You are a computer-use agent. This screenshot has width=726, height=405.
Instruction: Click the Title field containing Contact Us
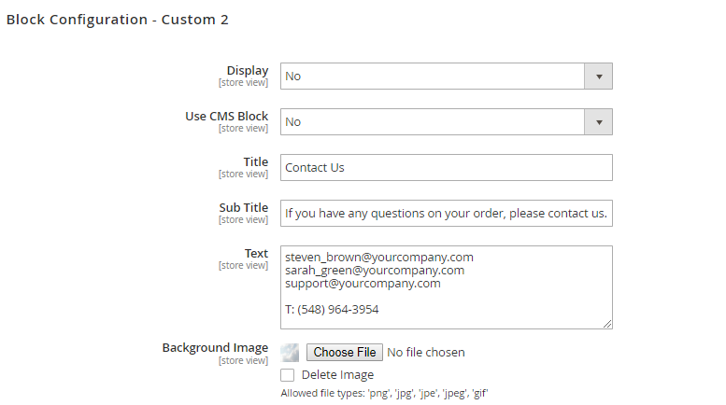point(446,168)
